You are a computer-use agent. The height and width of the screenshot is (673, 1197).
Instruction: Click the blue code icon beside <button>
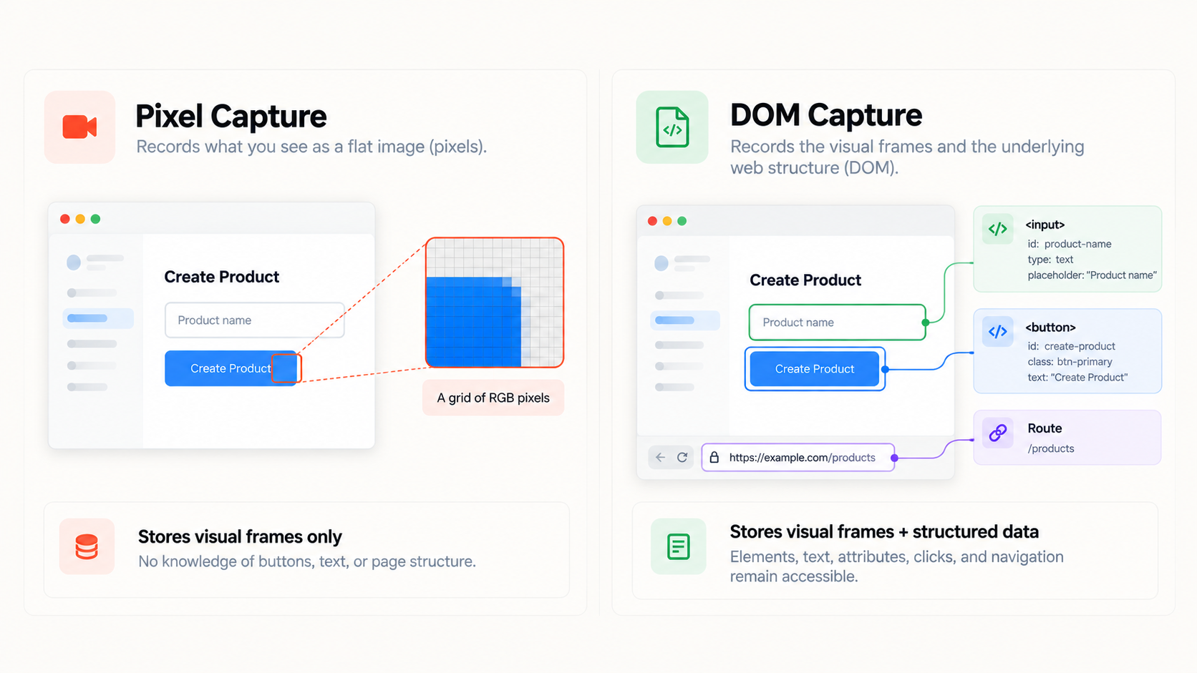(x=997, y=332)
